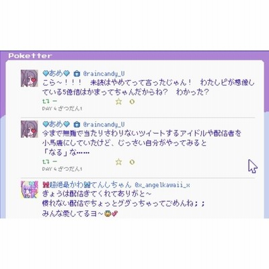Click the retweet icon on first post

46,102
